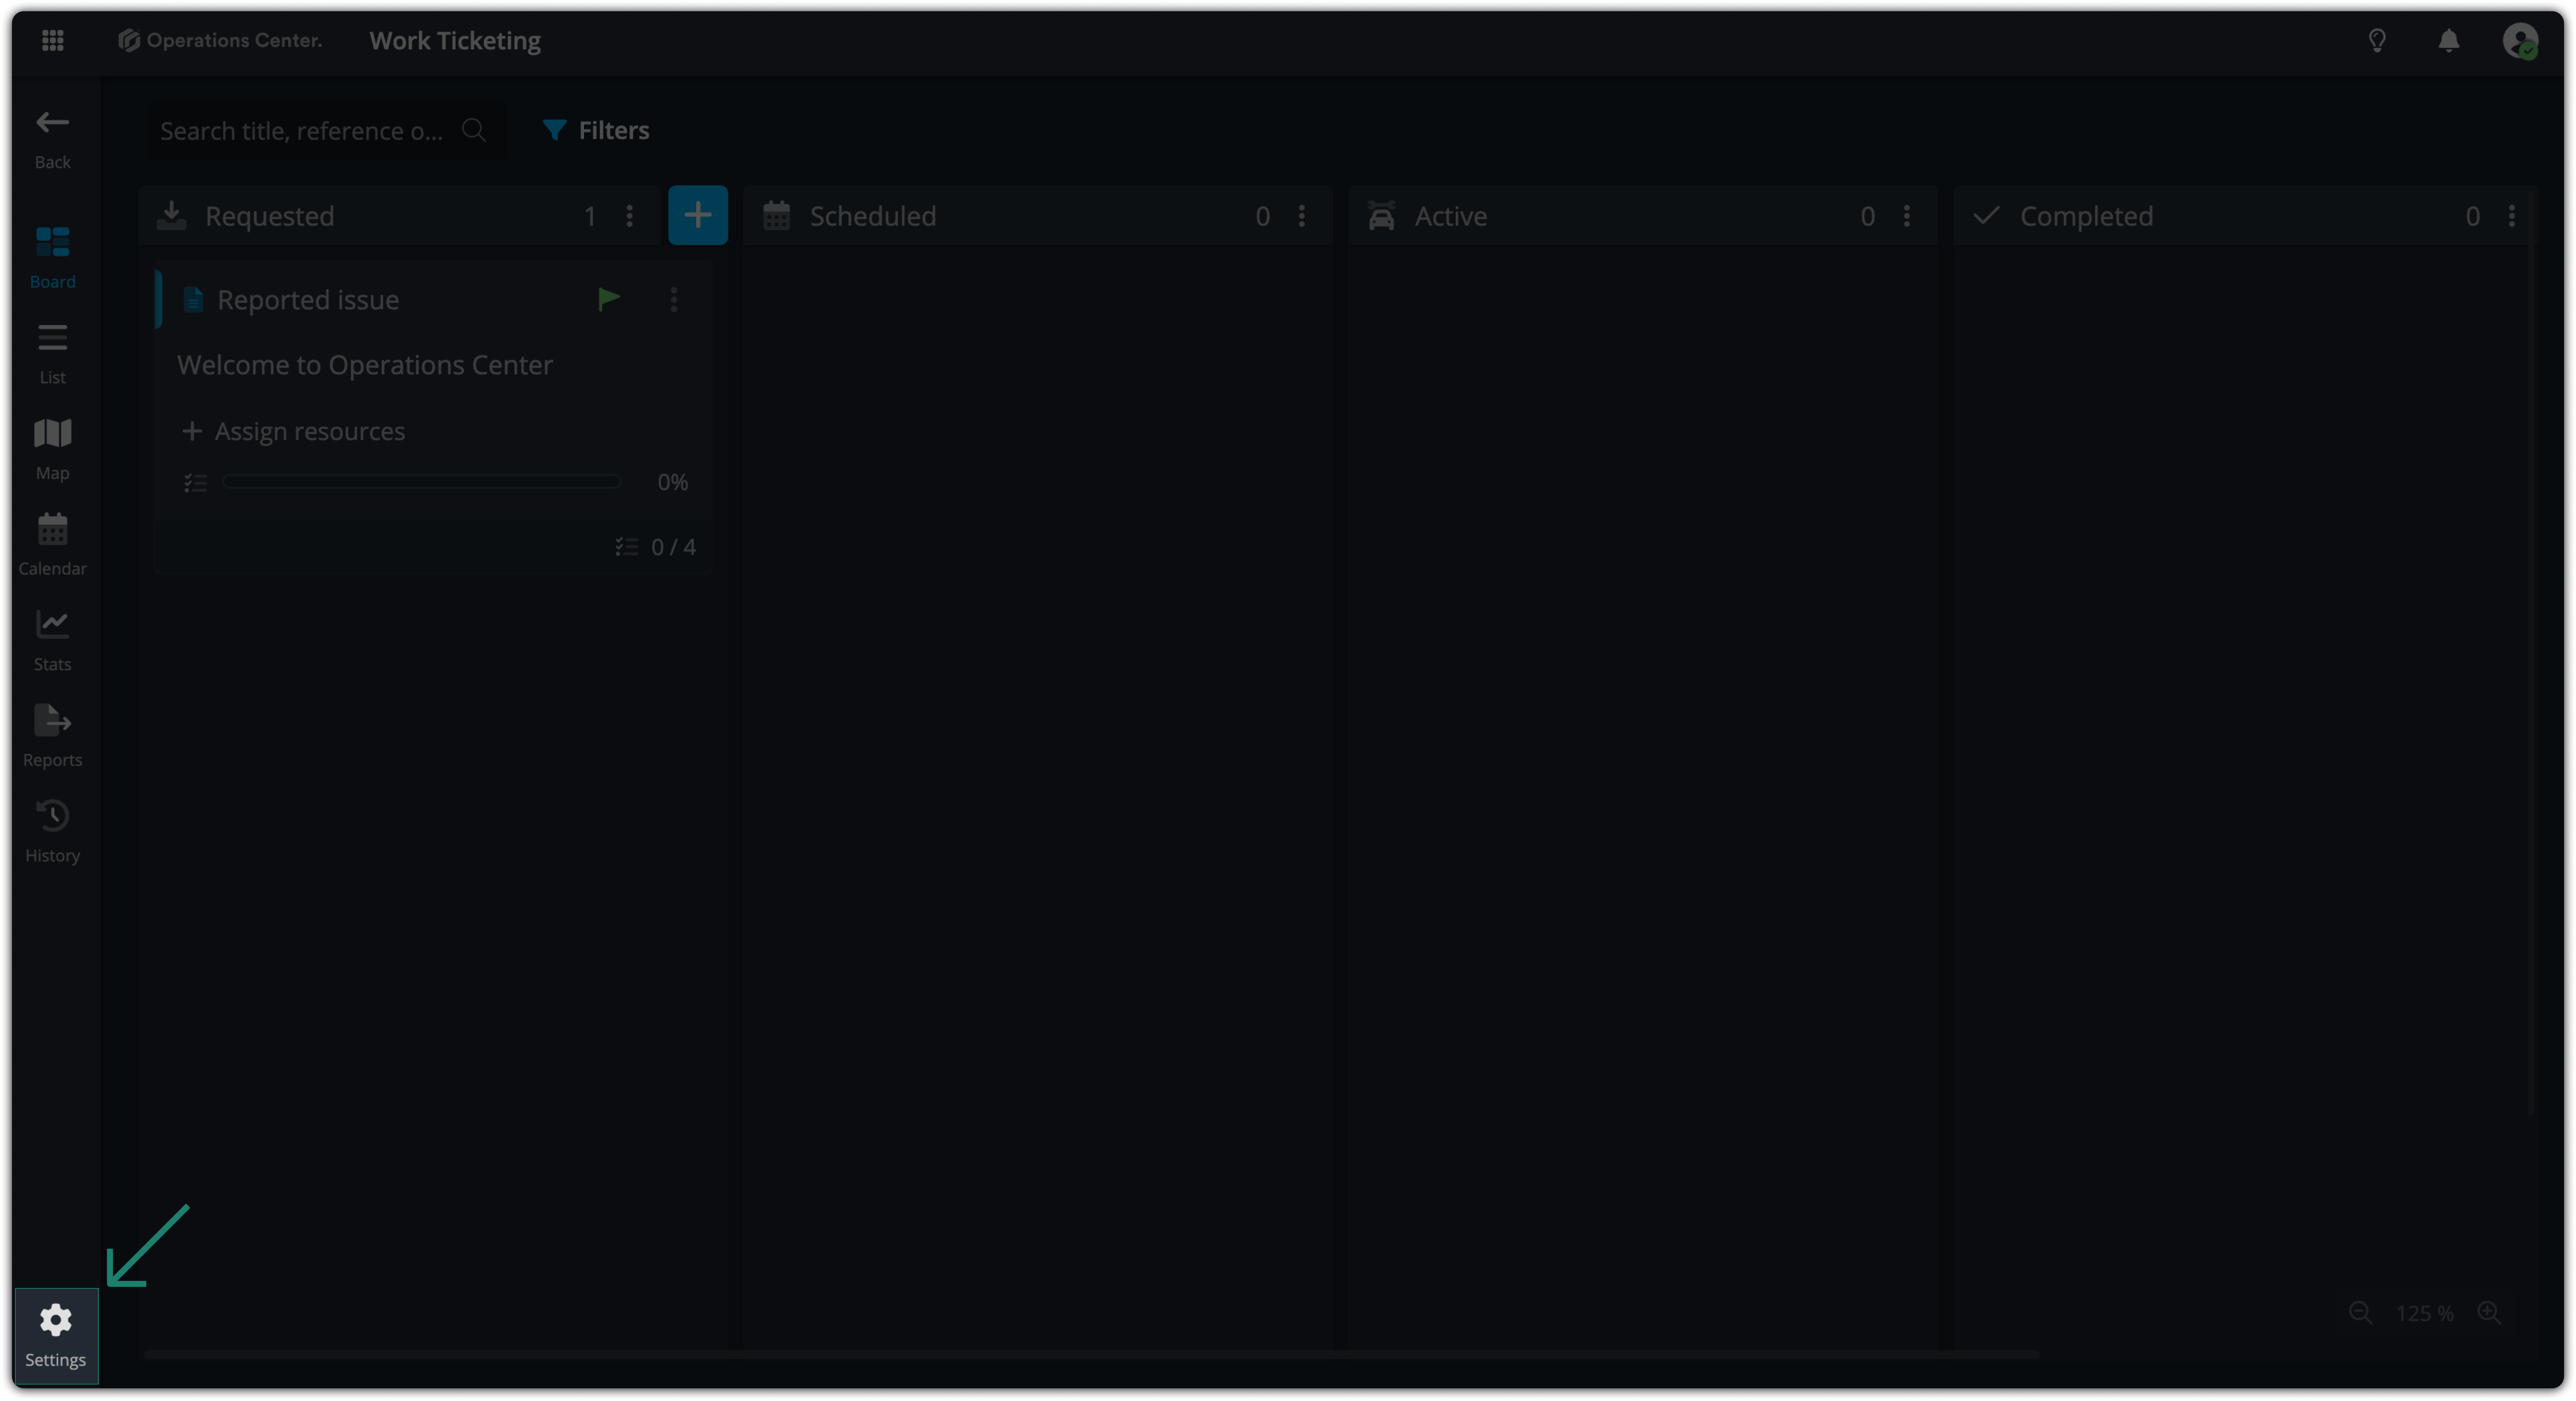Click the search magnifier icon
Image resolution: width=2576 pixels, height=1401 pixels.
(x=474, y=130)
